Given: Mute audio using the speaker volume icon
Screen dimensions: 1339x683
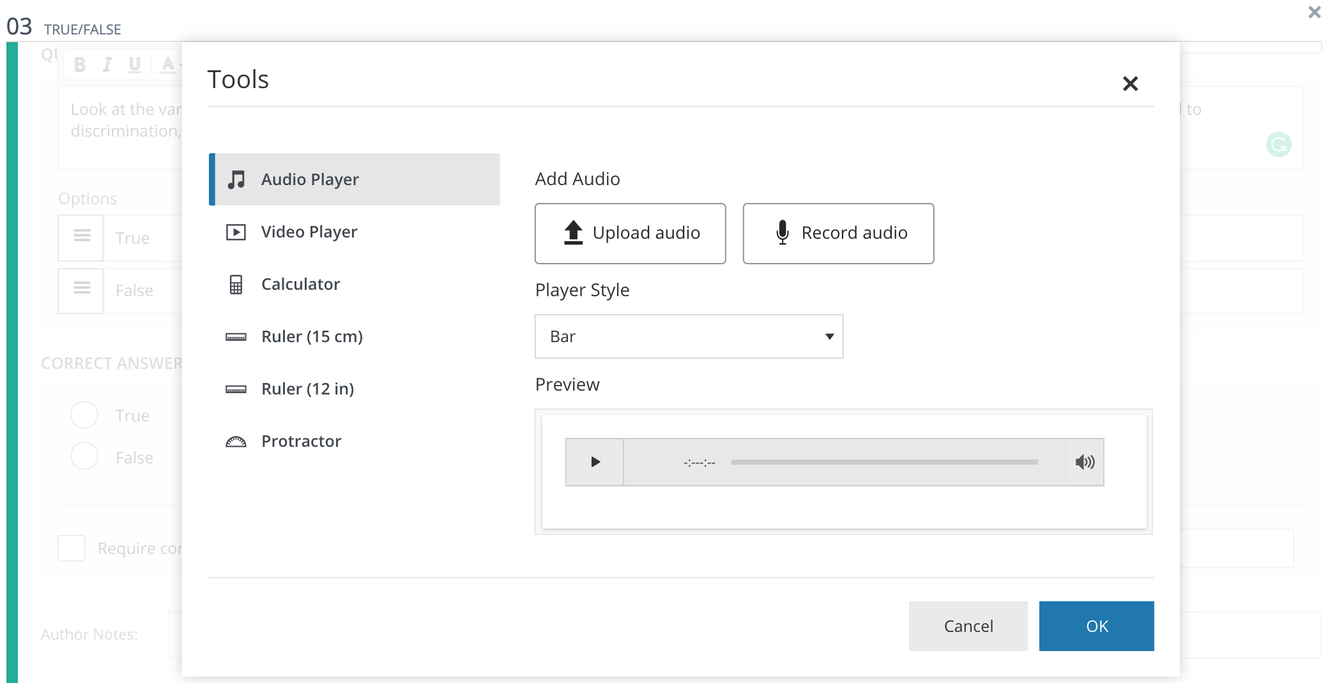Looking at the screenshot, I should [1084, 462].
